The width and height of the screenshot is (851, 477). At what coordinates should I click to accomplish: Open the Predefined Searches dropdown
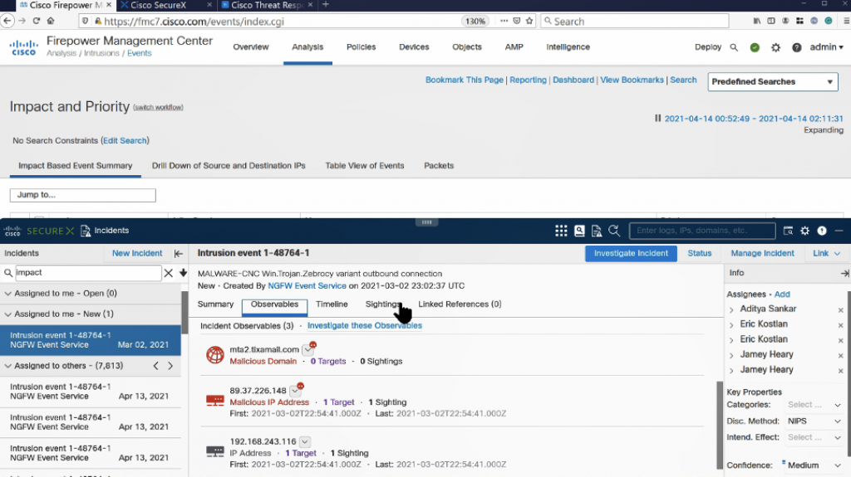[x=773, y=81]
